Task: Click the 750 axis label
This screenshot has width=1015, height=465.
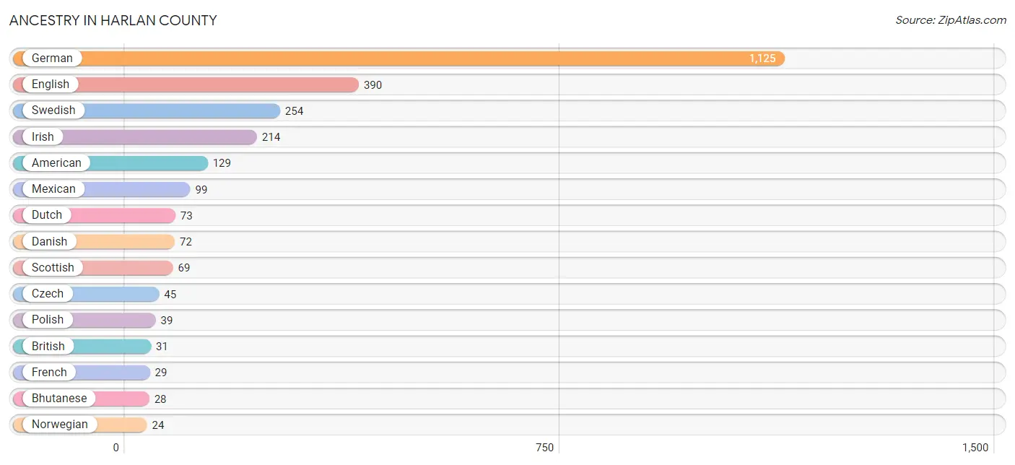Action: 545,448
